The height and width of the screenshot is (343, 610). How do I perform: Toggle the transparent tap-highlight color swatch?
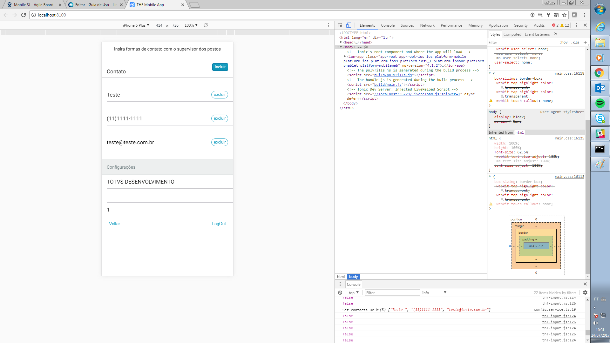(503, 96)
